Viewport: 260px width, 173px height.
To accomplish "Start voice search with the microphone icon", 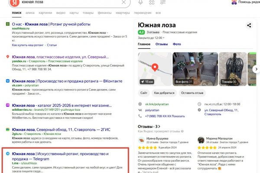I will [x=140, y=2].
